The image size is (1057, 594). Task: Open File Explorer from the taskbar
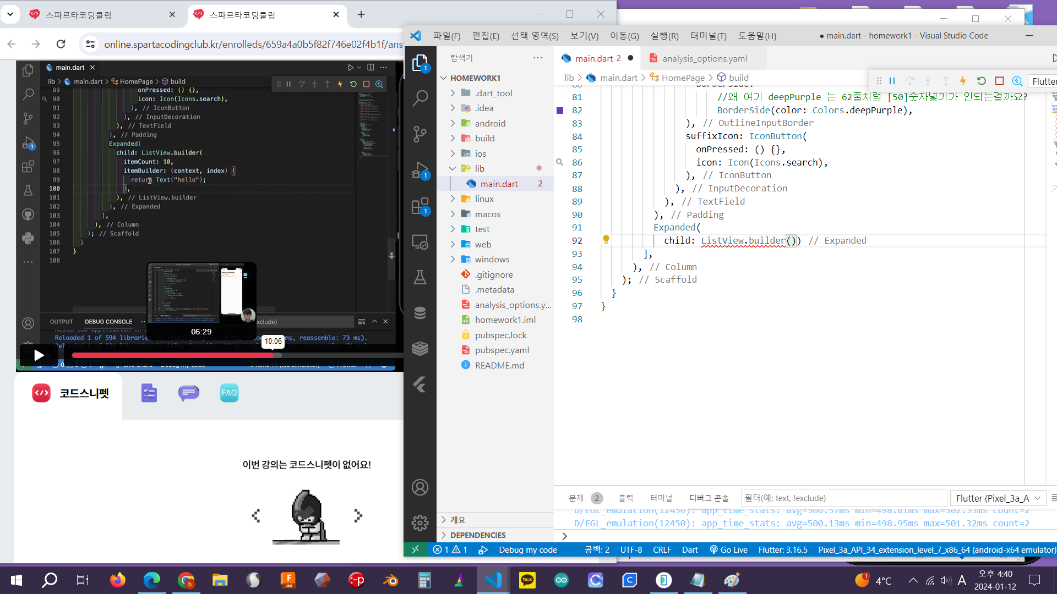click(x=220, y=580)
